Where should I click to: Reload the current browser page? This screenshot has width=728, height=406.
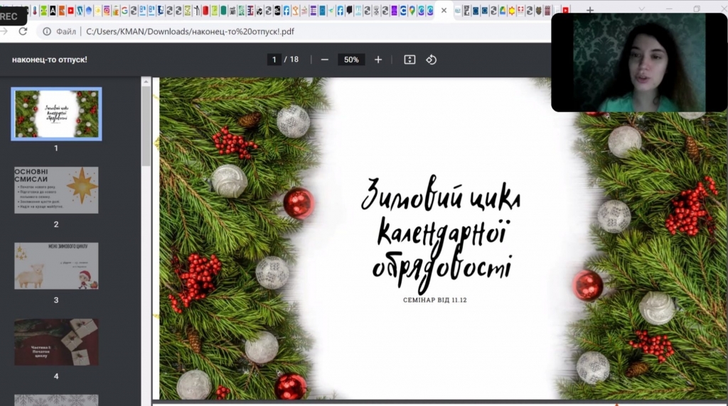(x=23, y=31)
